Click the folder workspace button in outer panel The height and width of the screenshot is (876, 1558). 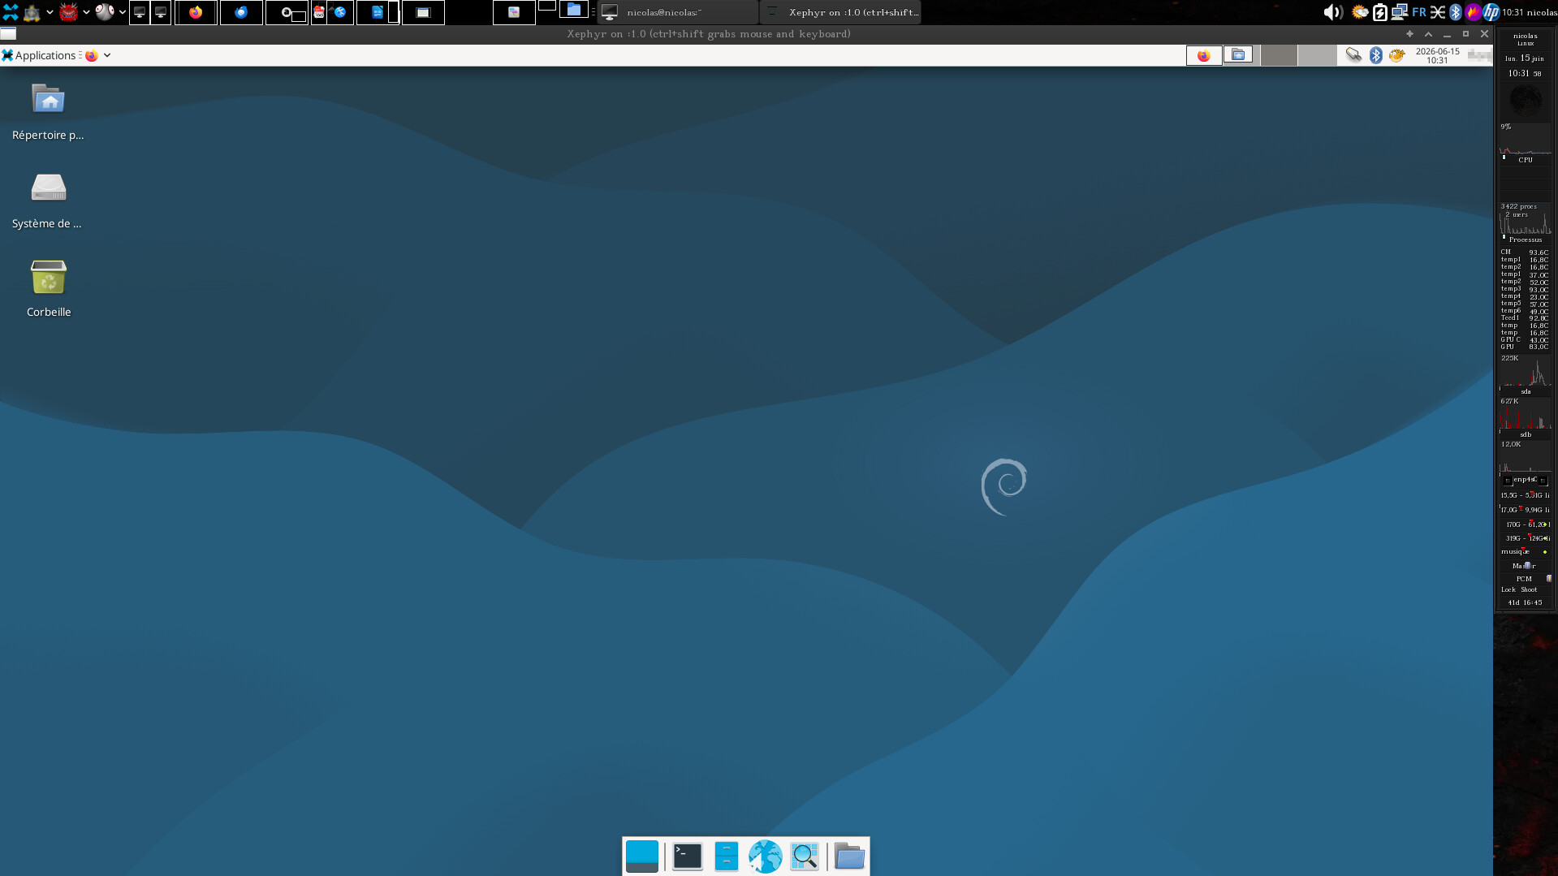click(574, 10)
